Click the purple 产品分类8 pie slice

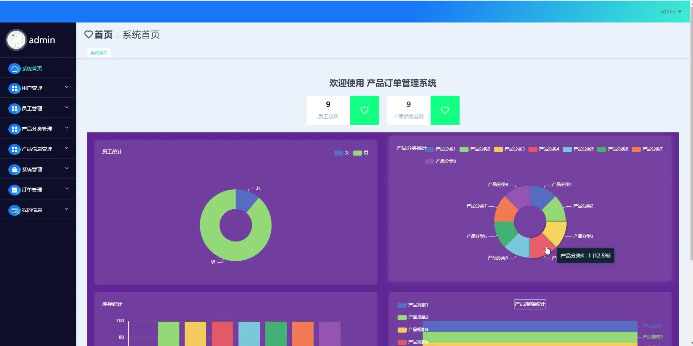520,197
